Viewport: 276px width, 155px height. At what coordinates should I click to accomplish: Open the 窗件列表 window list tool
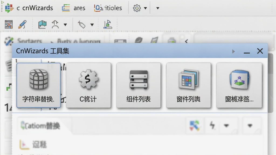[188, 85]
